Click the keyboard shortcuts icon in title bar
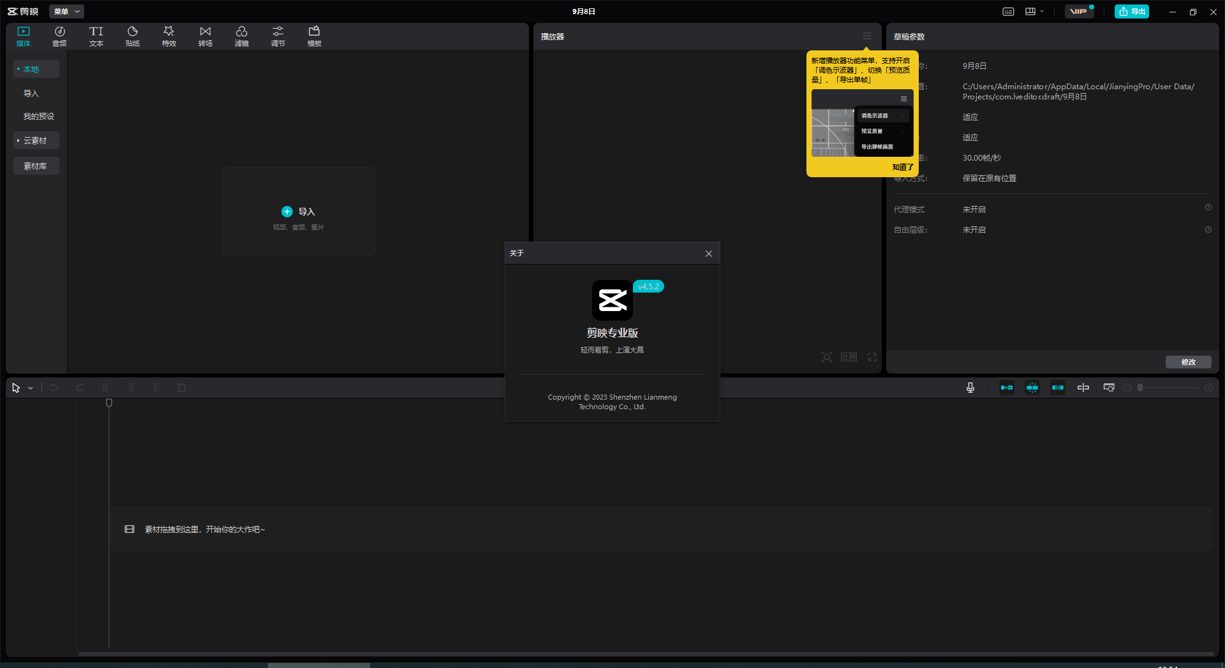The image size is (1225, 668). point(1008,11)
